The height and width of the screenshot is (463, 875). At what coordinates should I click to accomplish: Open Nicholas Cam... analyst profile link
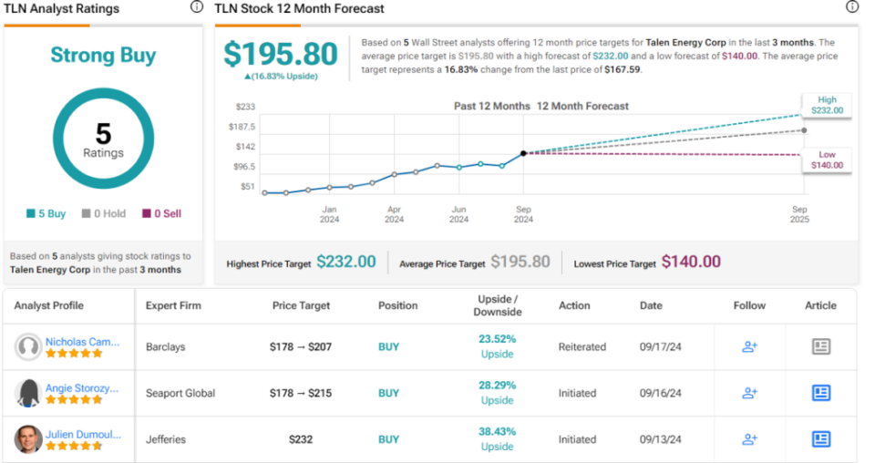[x=82, y=341]
